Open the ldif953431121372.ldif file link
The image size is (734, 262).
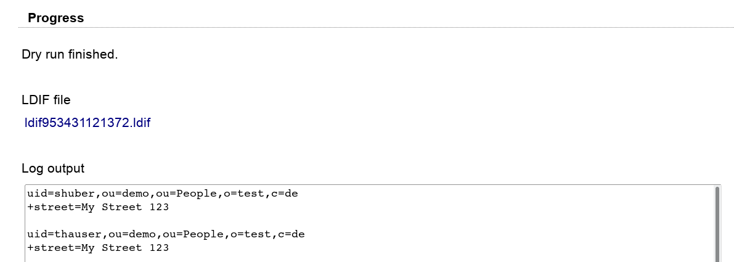88,123
